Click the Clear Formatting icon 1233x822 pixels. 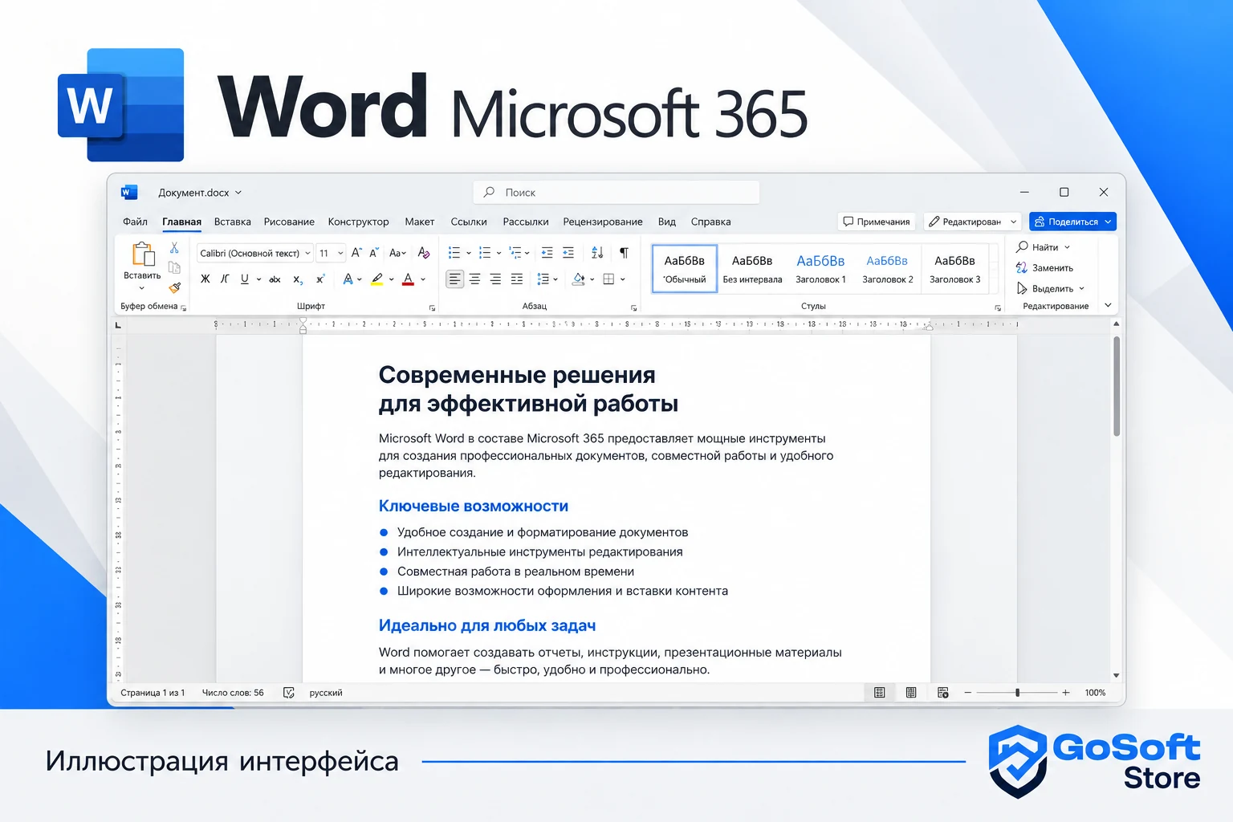pyautogui.click(x=423, y=253)
